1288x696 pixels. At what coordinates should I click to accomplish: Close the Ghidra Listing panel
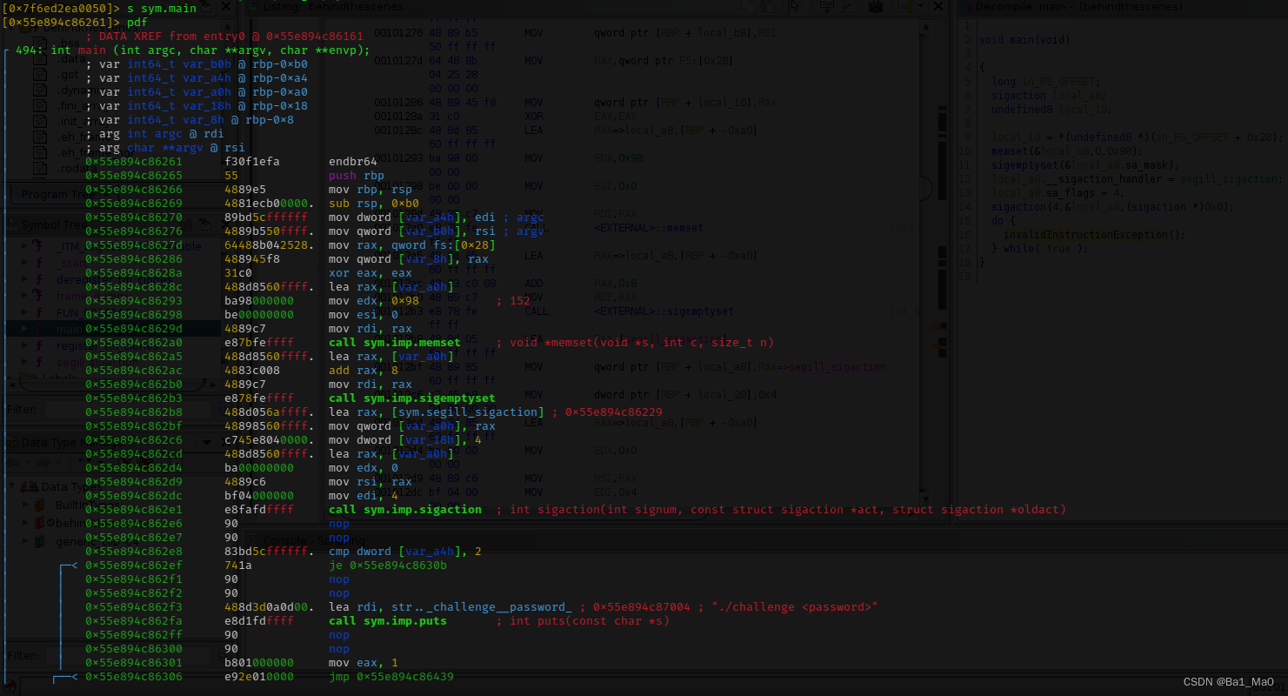938,6
